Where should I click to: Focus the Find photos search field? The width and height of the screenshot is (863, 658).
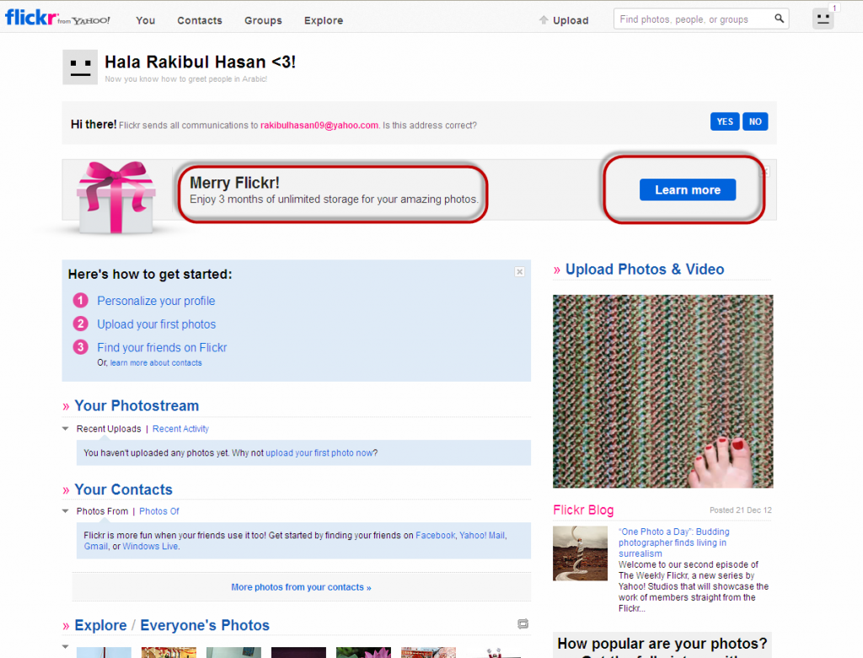[x=691, y=19]
